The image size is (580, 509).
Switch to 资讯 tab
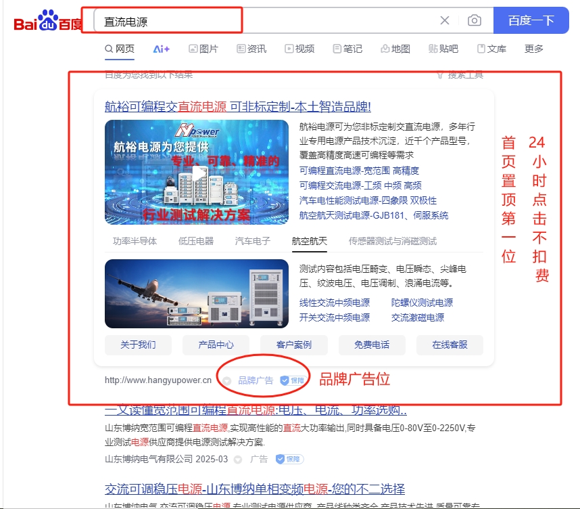tap(251, 49)
